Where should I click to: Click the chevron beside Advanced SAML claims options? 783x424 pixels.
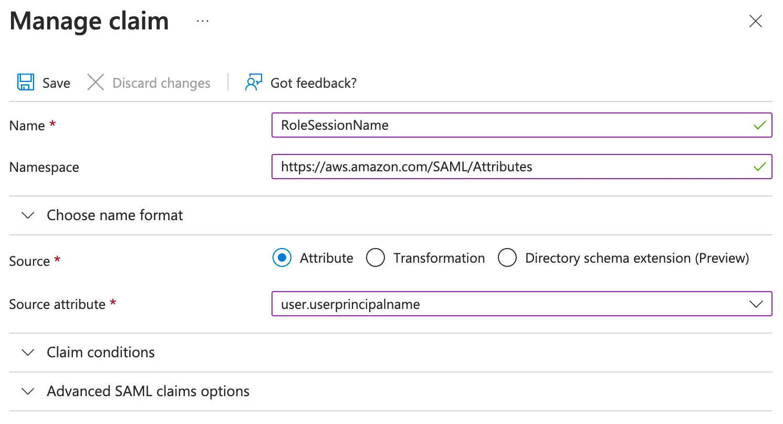pyautogui.click(x=29, y=391)
